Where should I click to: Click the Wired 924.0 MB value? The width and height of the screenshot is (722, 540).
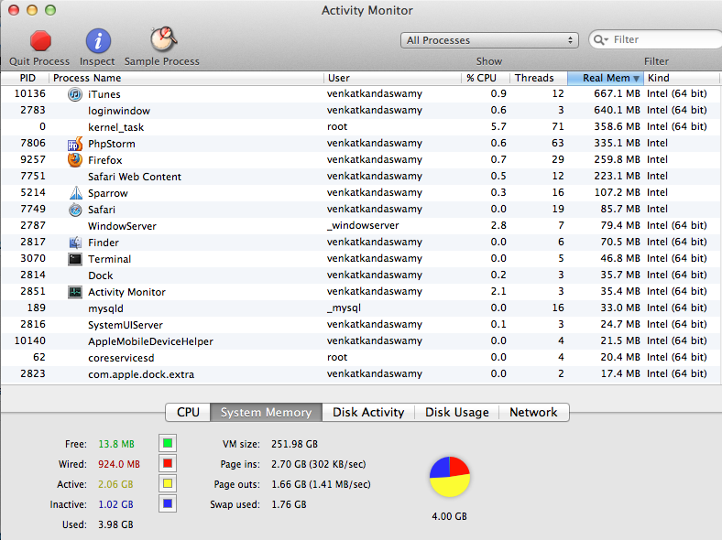(119, 464)
